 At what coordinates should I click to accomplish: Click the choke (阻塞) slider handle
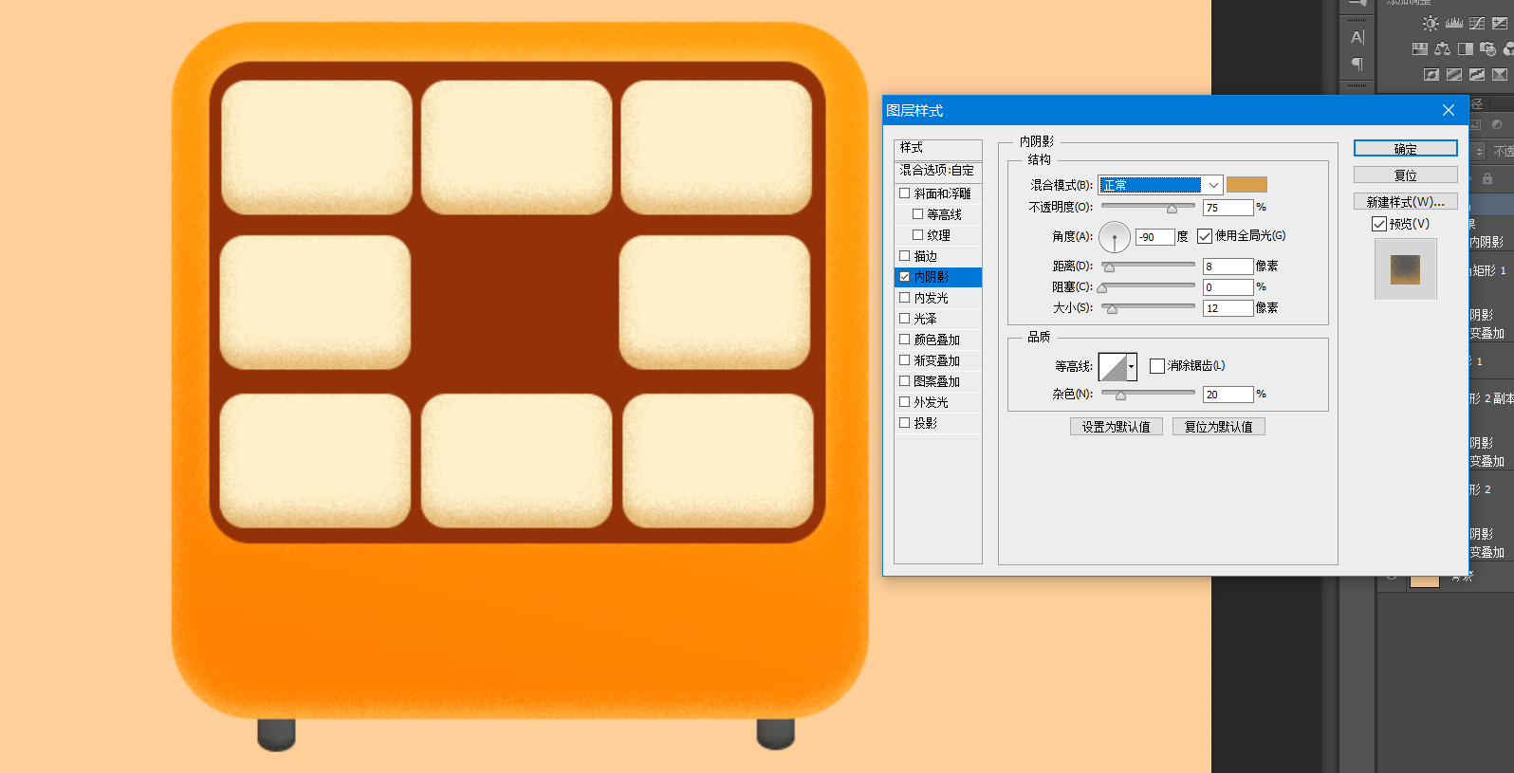[1102, 288]
